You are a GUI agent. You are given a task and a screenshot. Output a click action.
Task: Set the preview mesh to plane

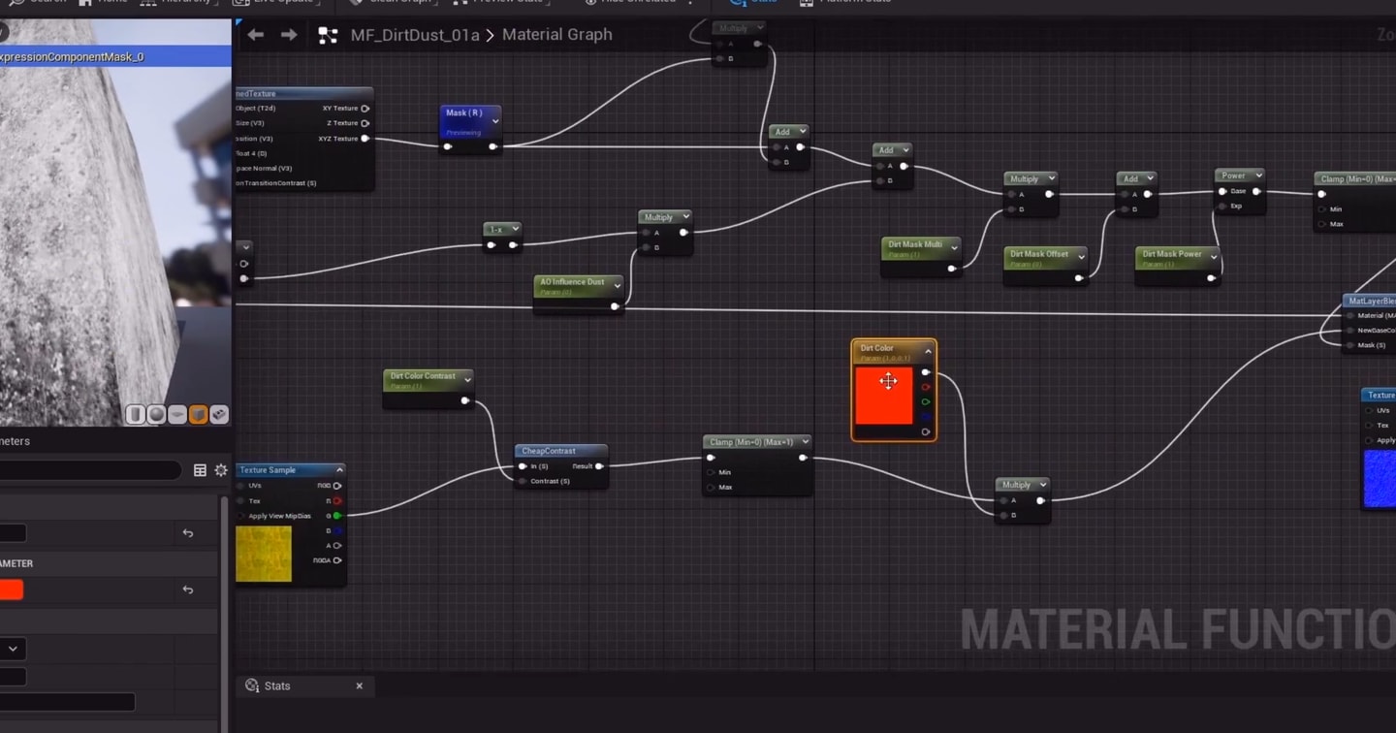(177, 415)
